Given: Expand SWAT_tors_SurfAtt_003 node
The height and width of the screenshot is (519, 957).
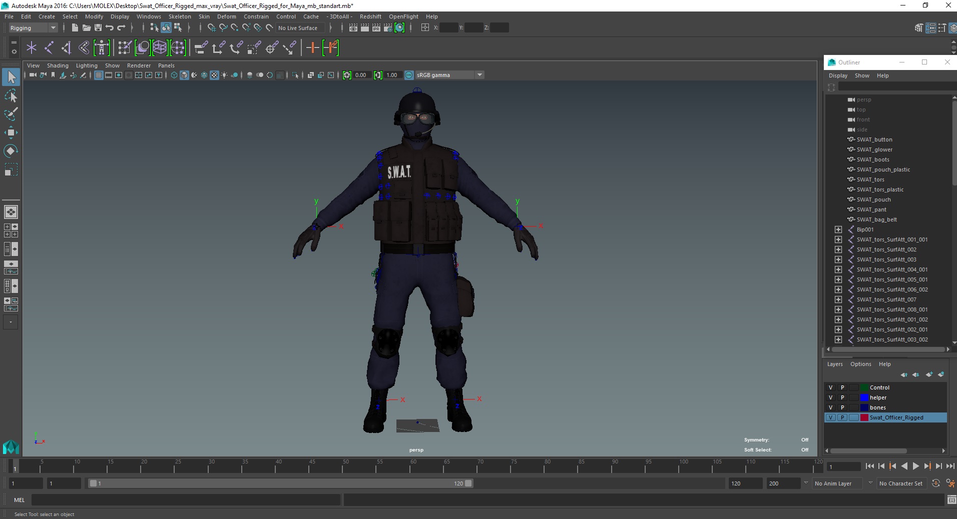Looking at the screenshot, I should point(838,259).
